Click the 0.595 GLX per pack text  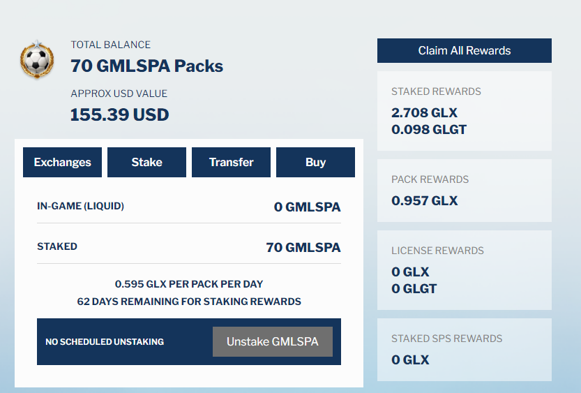click(x=188, y=284)
